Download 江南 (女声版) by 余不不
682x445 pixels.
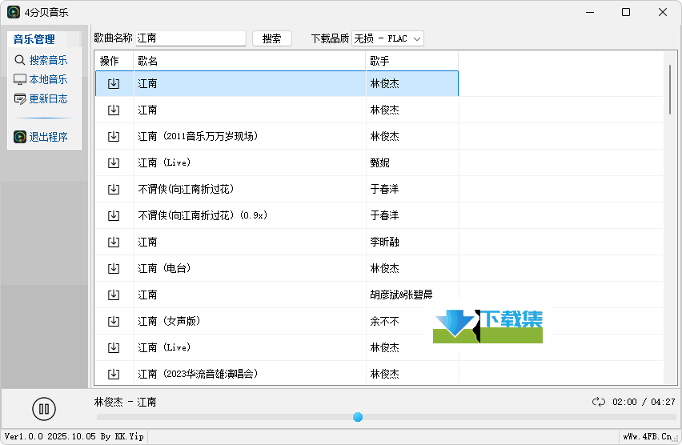pyautogui.click(x=114, y=321)
